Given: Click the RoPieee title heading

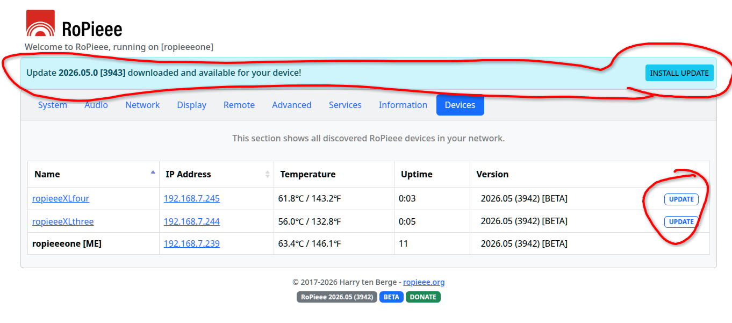Looking at the screenshot, I should tap(92, 28).
